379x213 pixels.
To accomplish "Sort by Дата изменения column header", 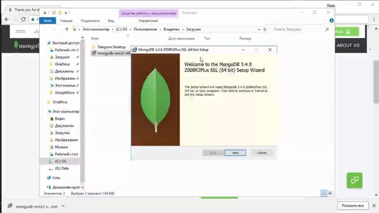I will [x=181, y=38].
